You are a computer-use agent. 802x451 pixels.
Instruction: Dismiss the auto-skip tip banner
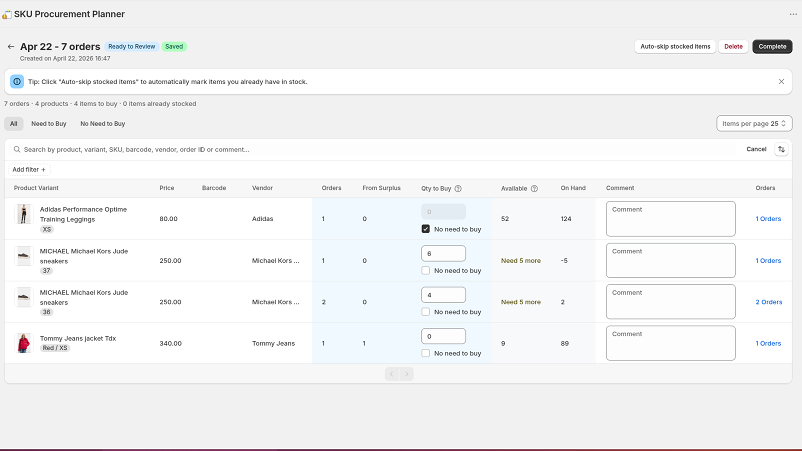pyautogui.click(x=781, y=82)
